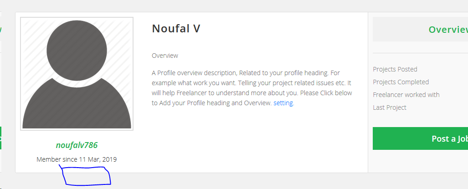Select the "Last Project" stat label
Image resolution: width=468 pixels, height=189 pixels.
click(389, 107)
